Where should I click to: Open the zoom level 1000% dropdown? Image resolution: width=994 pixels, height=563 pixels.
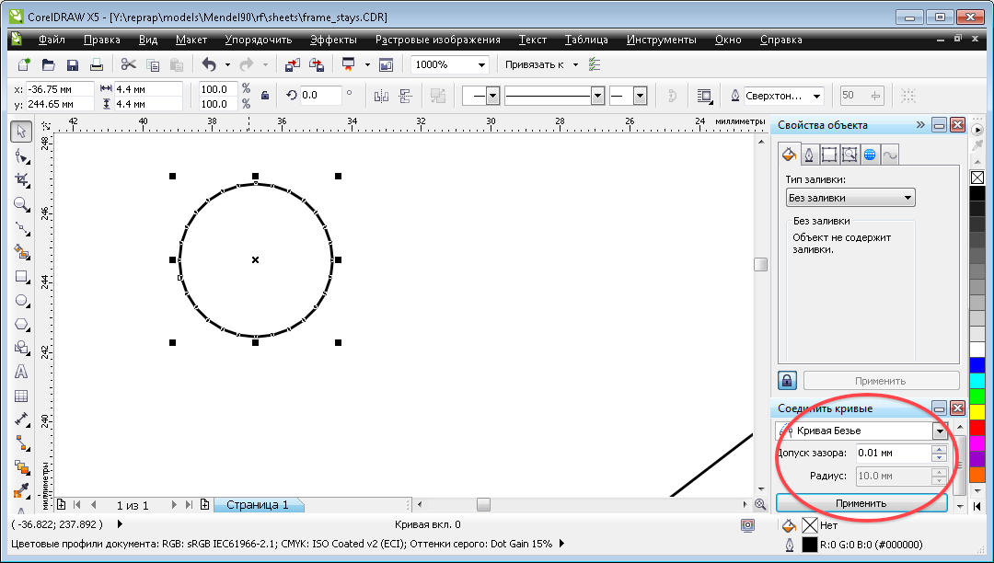pos(482,65)
